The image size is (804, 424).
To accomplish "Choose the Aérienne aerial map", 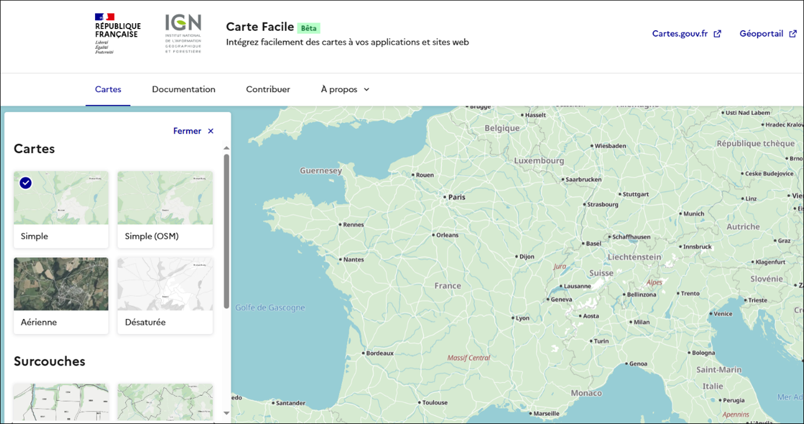I will 61,295.
